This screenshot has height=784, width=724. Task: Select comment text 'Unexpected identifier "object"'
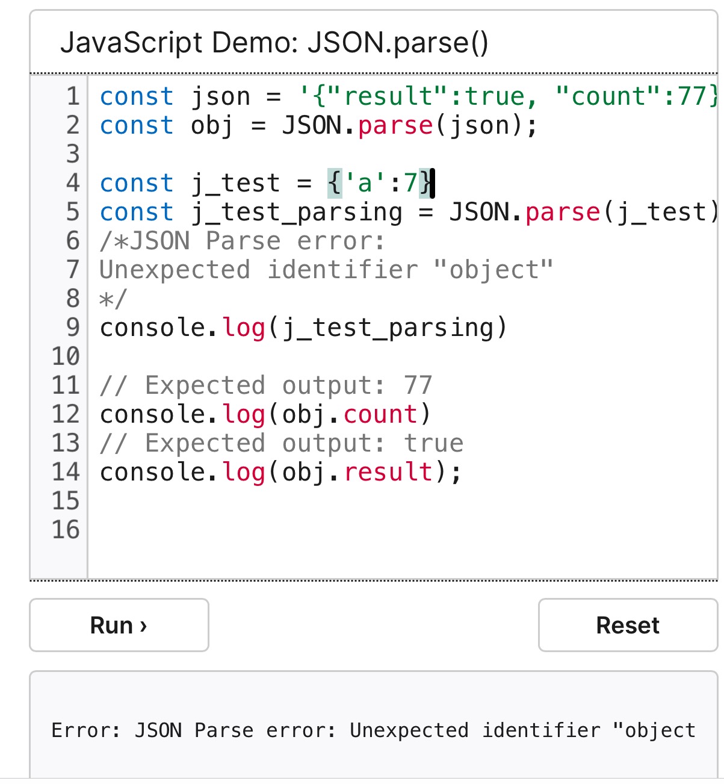(326, 270)
